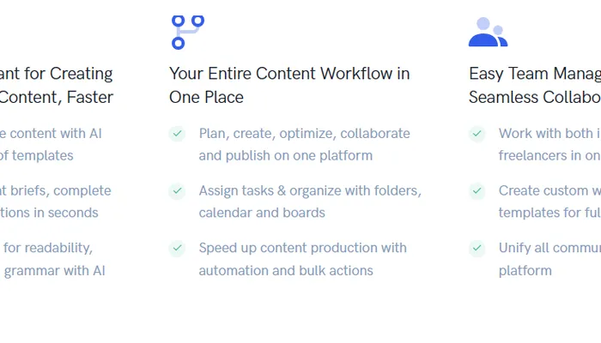
Task: Click the 'content with AI' templates text
Action: [50, 144]
